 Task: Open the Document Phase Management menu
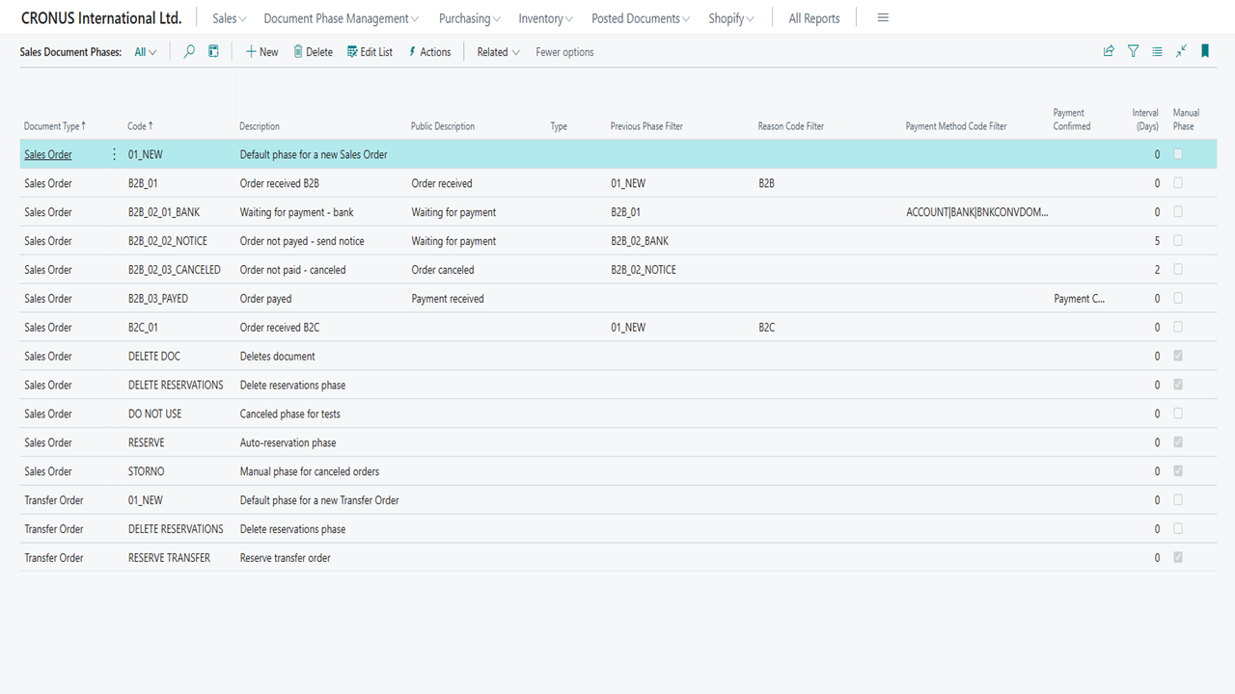341,18
